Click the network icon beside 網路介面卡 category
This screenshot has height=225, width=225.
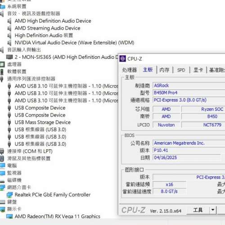[2, 188]
